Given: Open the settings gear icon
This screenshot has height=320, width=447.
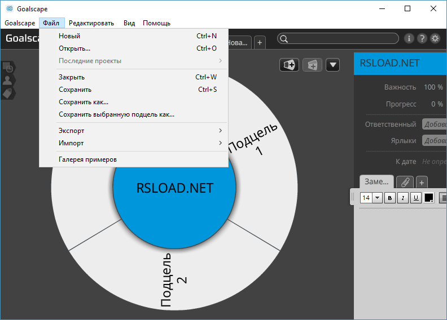Looking at the screenshot, I should pyautogui.click(x=435, y=38).
